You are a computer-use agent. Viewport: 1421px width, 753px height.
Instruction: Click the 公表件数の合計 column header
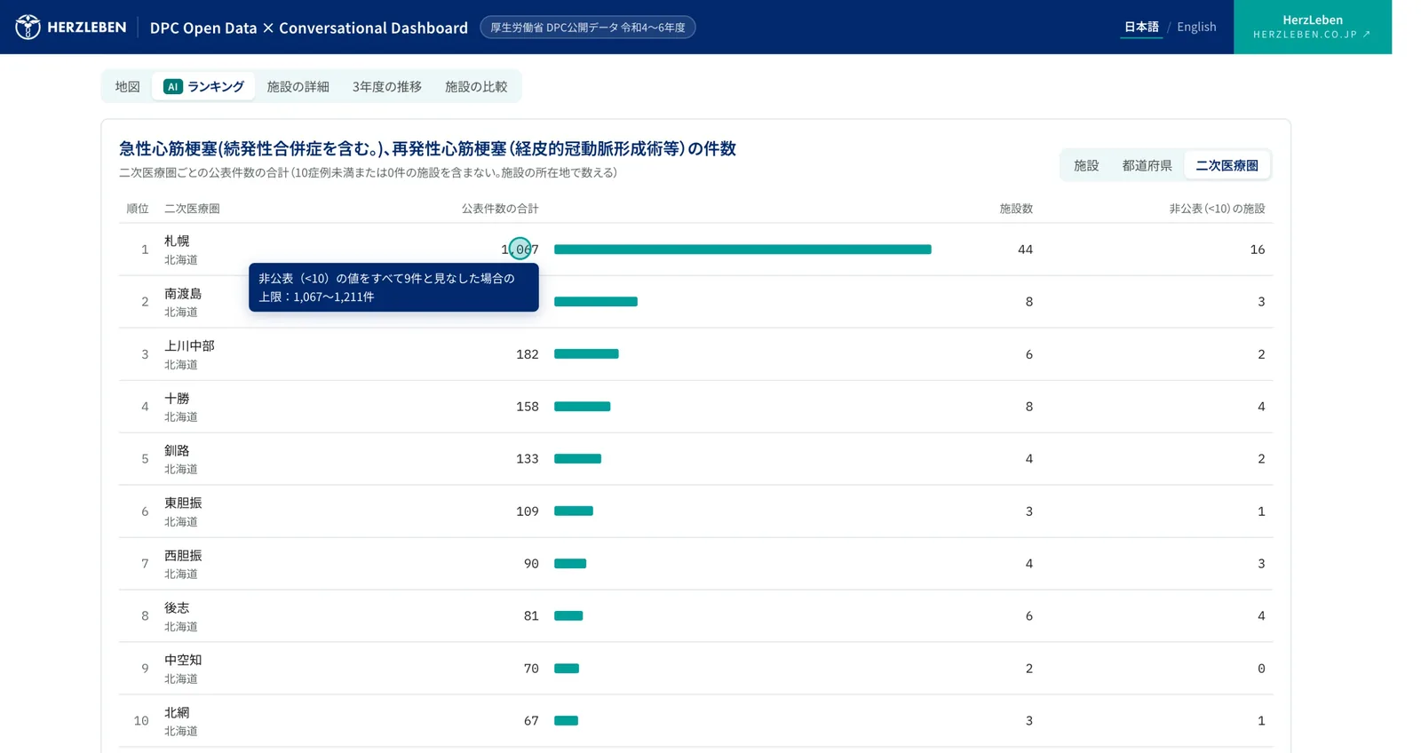pos(500,209)
